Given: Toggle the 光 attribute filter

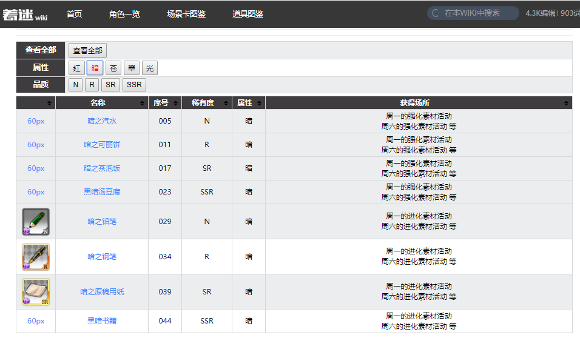Looking at the screenshot, I should tap(150, 68).
